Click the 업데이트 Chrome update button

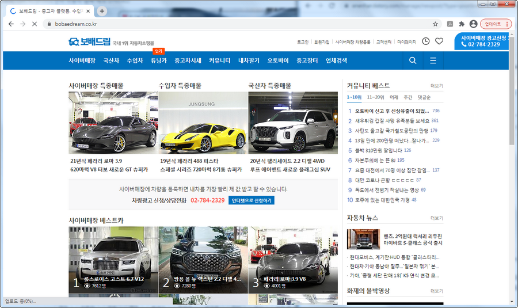click(x=496, y=24)
